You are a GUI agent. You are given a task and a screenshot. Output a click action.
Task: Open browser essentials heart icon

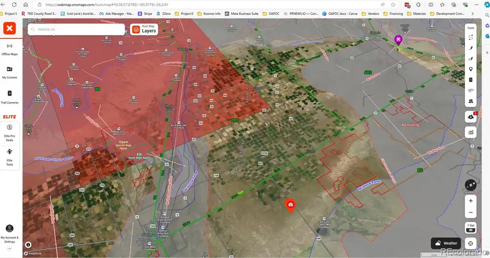tap(465, 5)
